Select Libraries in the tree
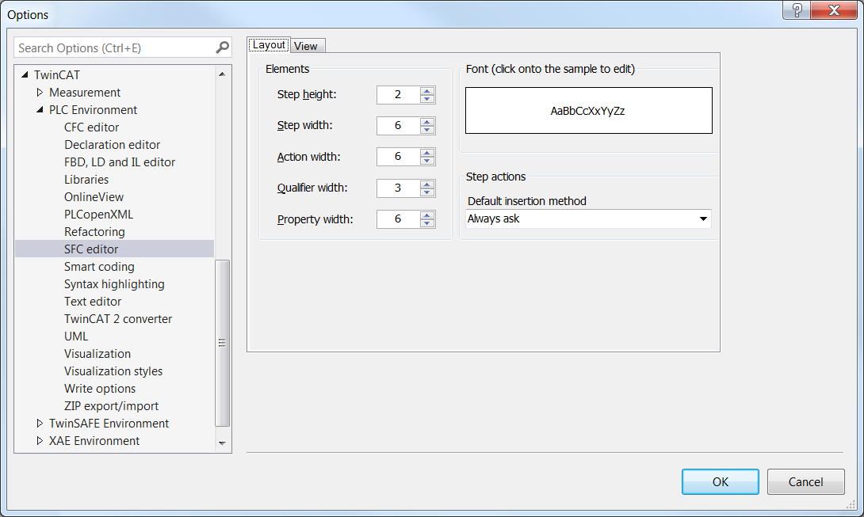864x517 pixels. (86, 180)
